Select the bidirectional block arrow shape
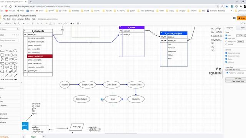This screenshot has height=138, width=246. (x=11, y=72)
